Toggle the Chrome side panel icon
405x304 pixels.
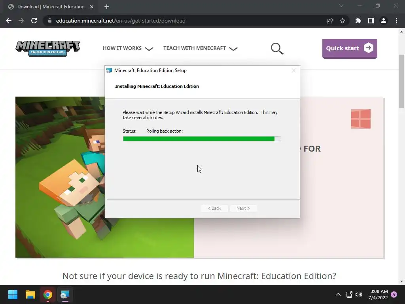pos(371,21)
